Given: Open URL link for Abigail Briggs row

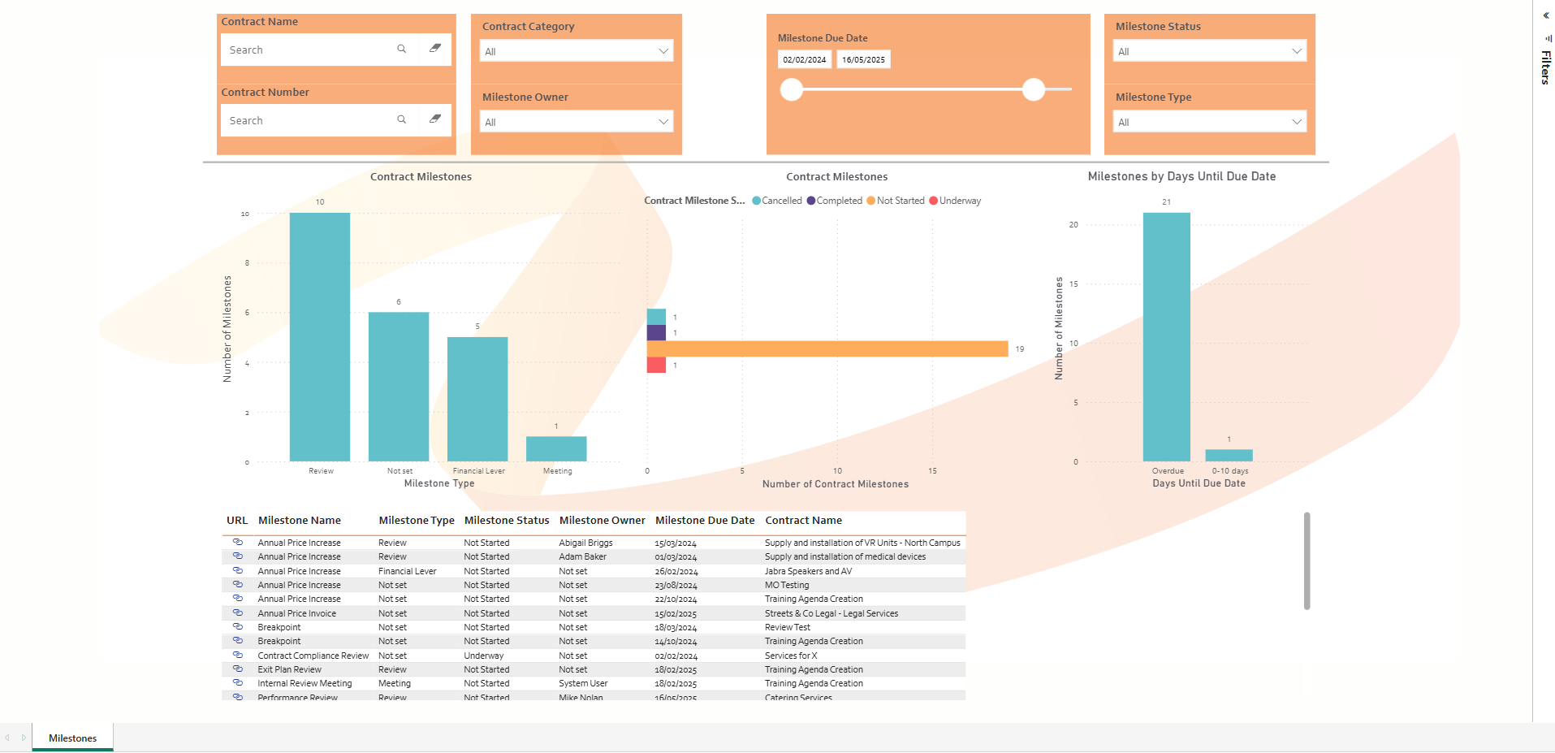Looking at the screenshot, I should pyautogui.click(x=238, y=542).
